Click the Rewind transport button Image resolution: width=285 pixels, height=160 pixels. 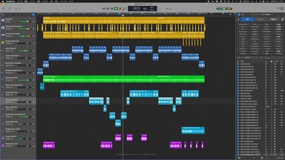pos(104,8)
